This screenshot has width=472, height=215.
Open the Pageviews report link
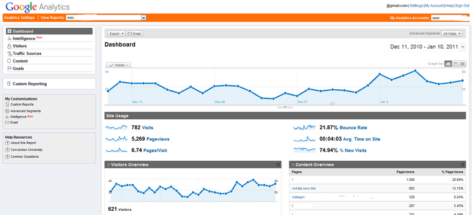point(158,139)
